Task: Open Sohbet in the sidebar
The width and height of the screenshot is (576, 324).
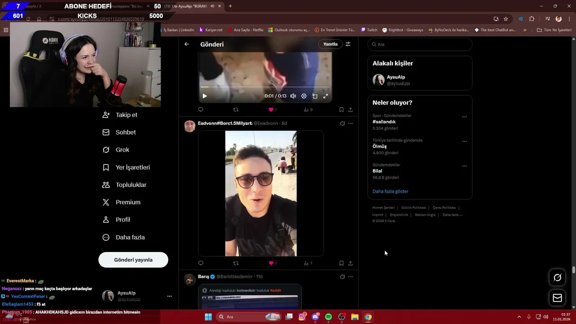Action: [x=119, y=132]
